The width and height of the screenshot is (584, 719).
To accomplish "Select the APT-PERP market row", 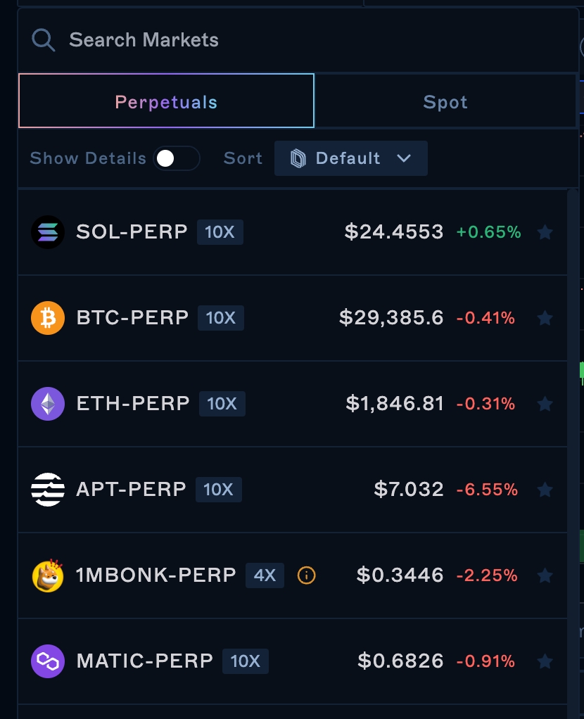I will tap(281, 490).
